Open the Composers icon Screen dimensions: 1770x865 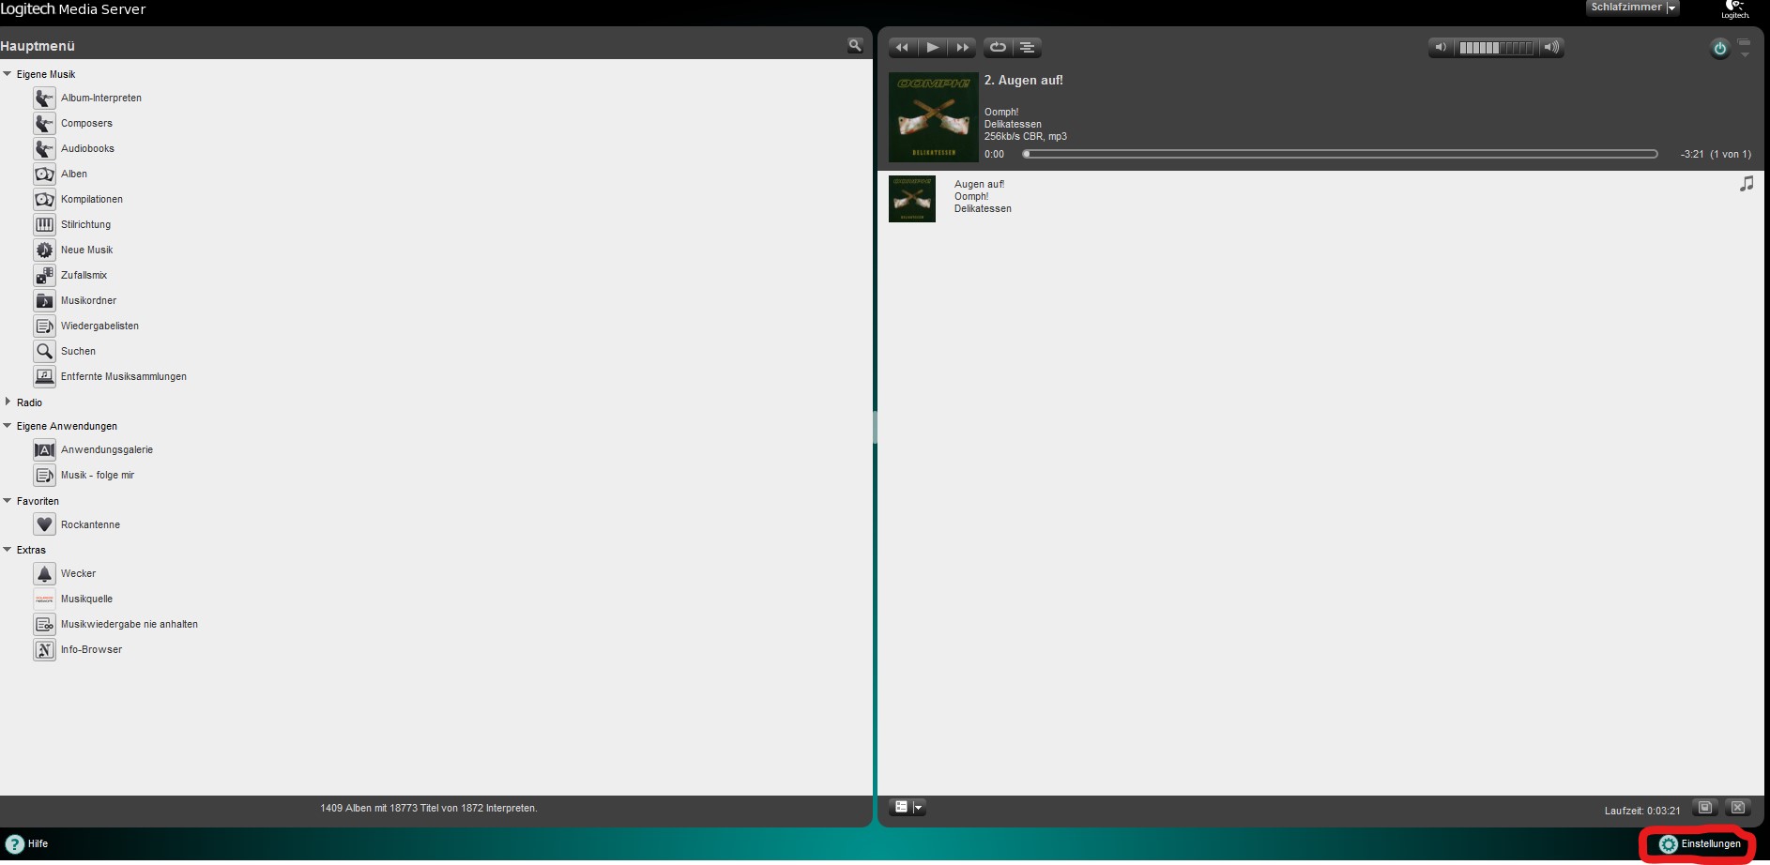pos(44,123)
